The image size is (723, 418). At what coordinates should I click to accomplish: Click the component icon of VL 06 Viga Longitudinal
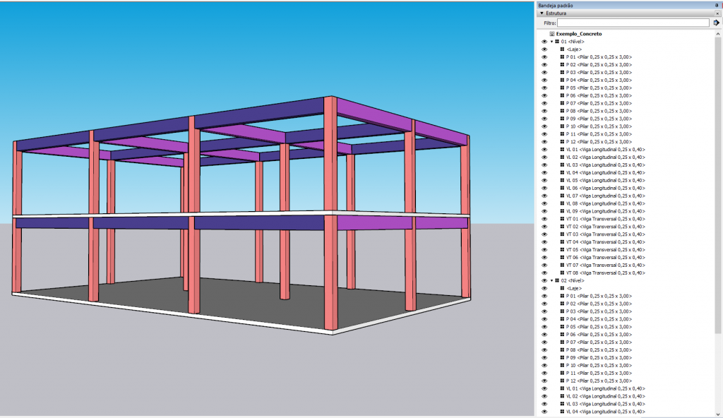click(x=562, y=188)
